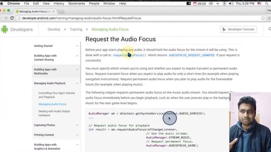This screenshot has width=271, height=152.
Task: Open the Edit menu
Action: click(36, 3)
